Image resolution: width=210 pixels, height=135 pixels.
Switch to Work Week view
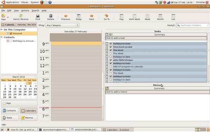pyautogui.click(x=134, y=17)
